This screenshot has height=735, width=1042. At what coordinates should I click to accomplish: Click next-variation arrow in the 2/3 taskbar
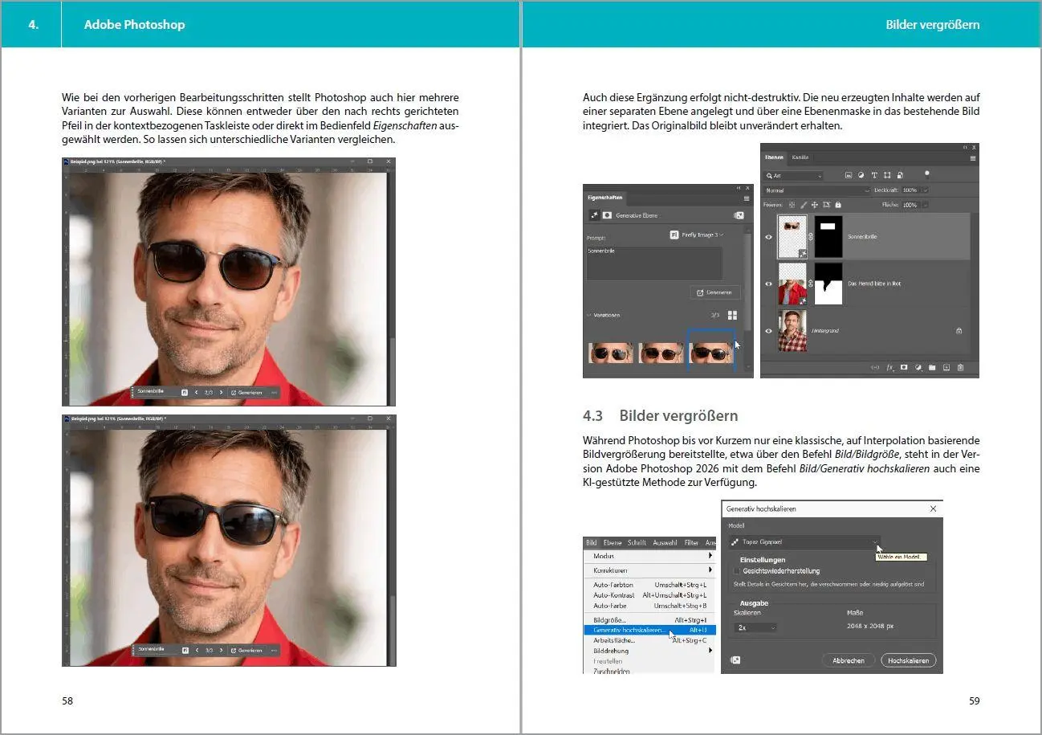tap(221, 393)
